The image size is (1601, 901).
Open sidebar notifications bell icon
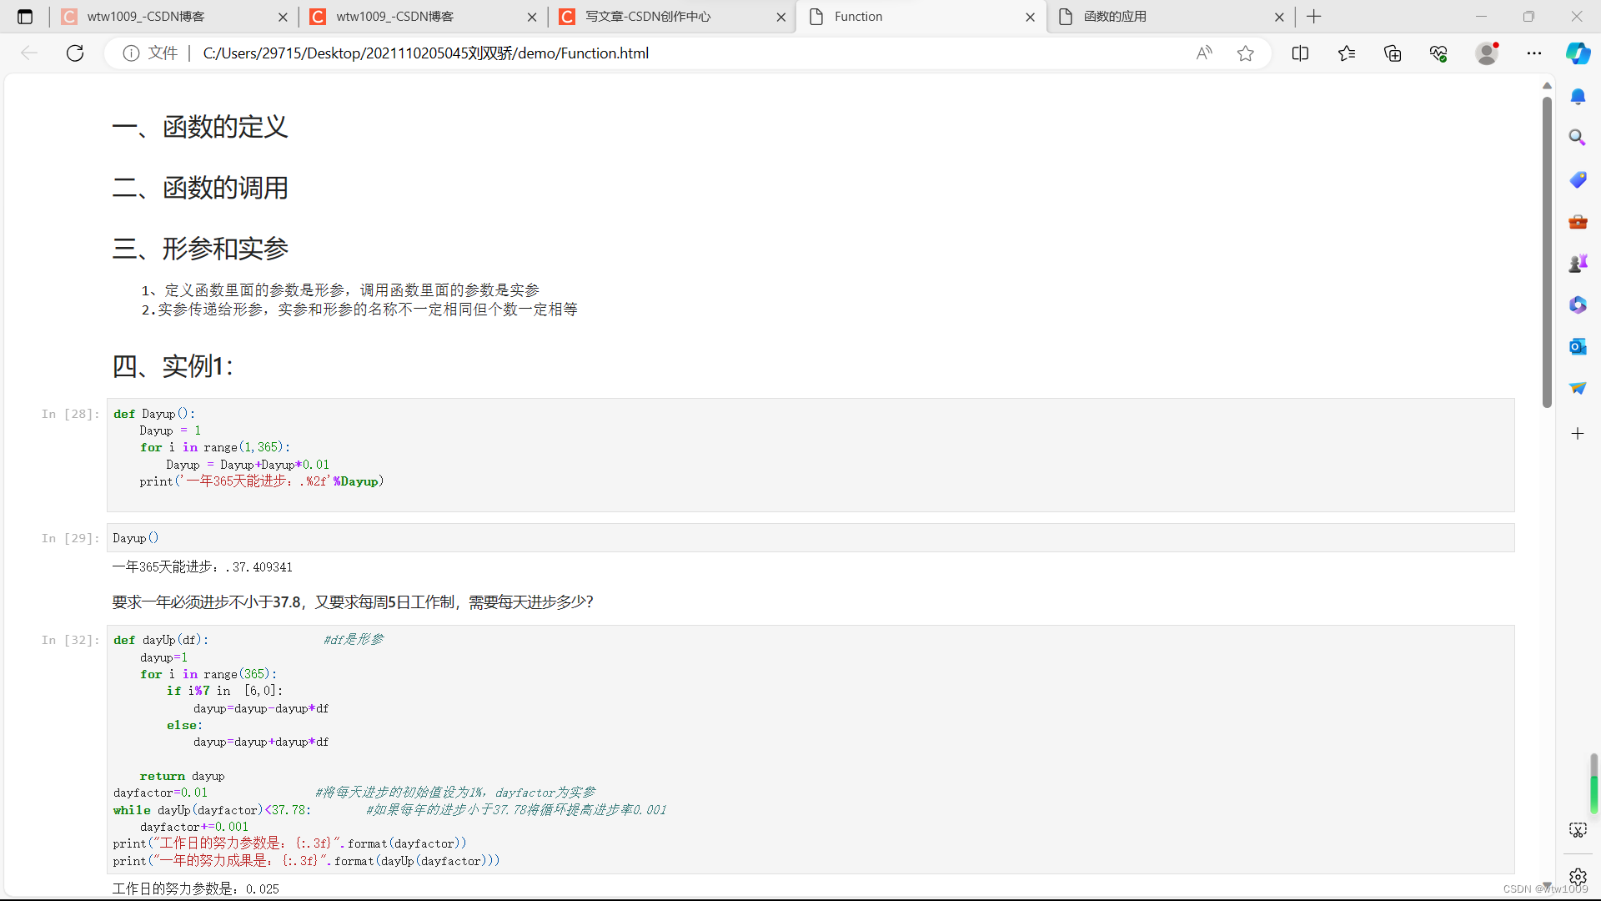(x=1577, y=97)
